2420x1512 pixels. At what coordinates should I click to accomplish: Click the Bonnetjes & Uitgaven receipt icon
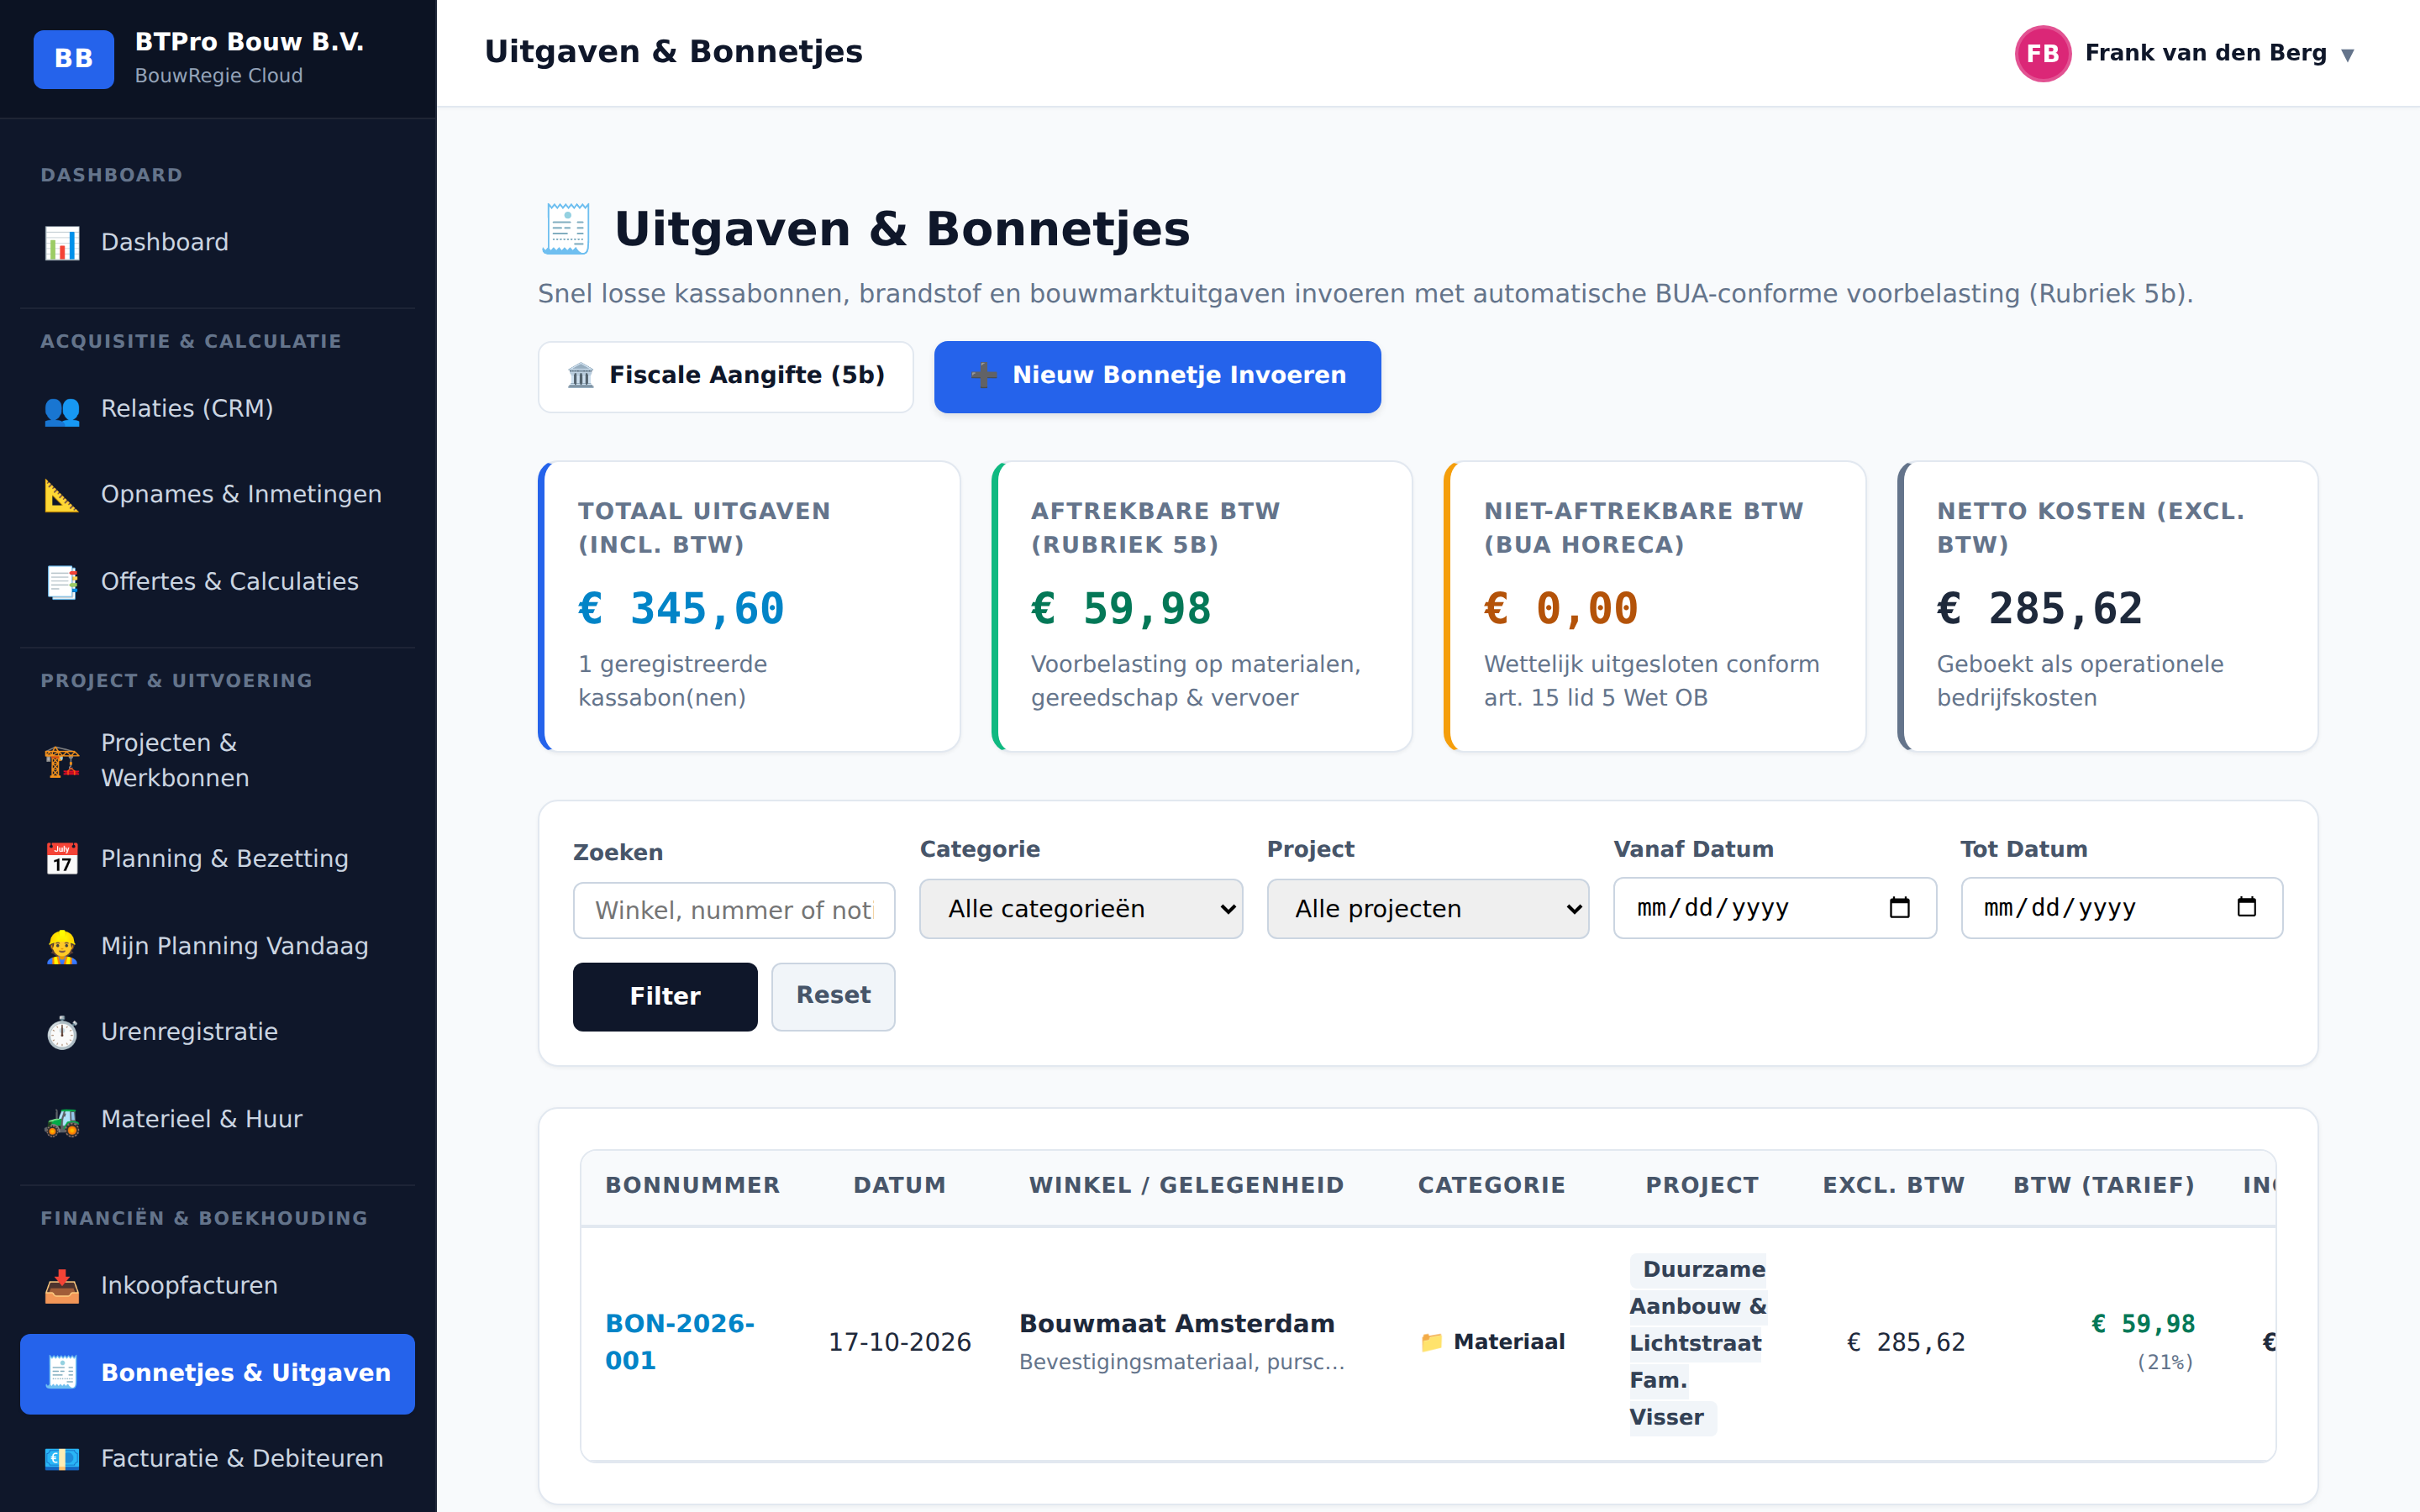click(62, 1373)
